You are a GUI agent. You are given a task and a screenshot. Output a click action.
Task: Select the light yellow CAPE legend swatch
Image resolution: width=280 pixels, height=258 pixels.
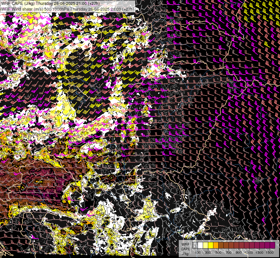click(206, 245)
